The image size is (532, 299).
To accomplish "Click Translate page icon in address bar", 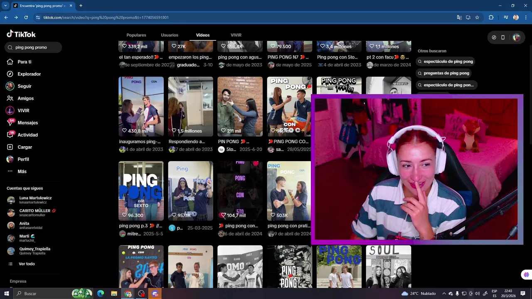I will [459, 17].
